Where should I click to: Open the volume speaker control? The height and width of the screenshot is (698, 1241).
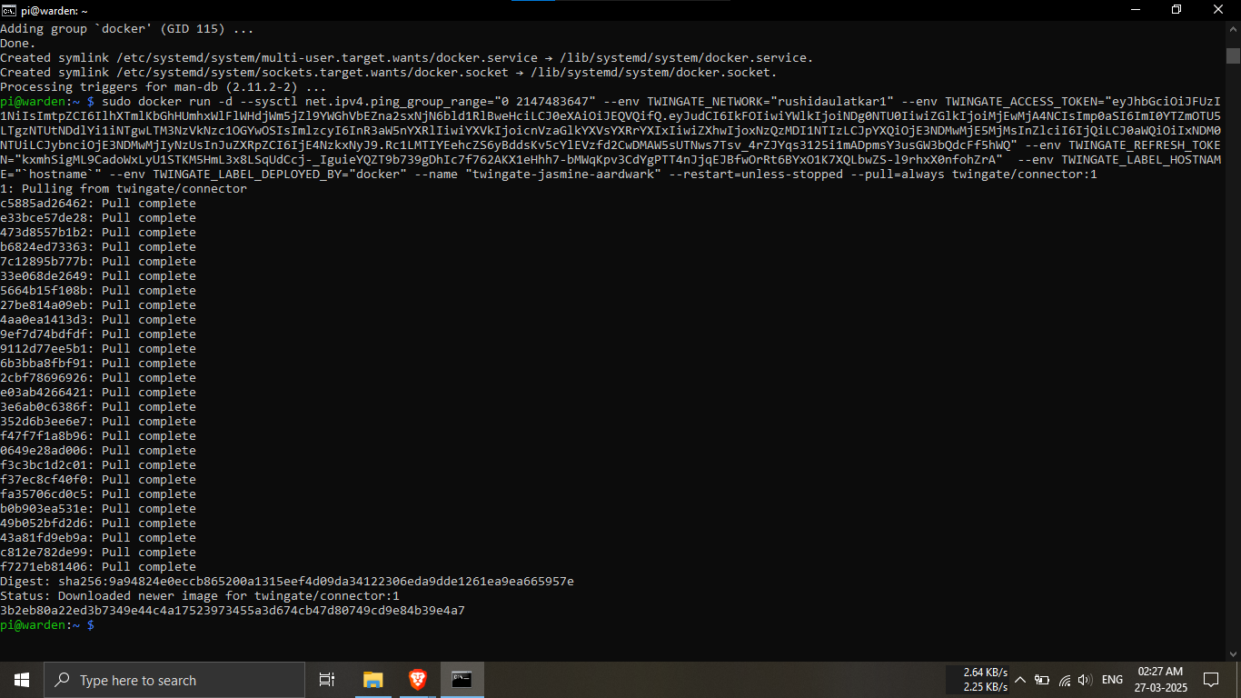pyautogui.click(x=1084, y=680)
